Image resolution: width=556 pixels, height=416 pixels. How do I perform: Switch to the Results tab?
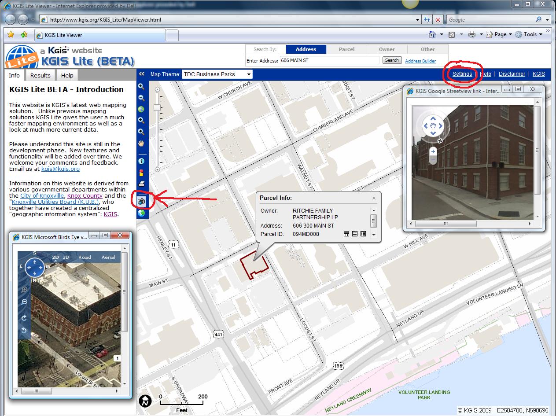[x=40, y=75]
